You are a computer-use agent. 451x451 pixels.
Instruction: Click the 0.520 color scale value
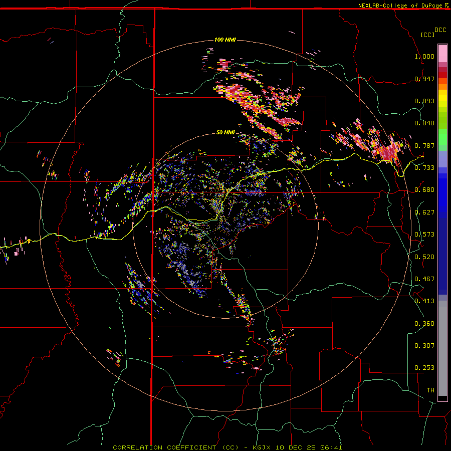(x=424, y=257)
